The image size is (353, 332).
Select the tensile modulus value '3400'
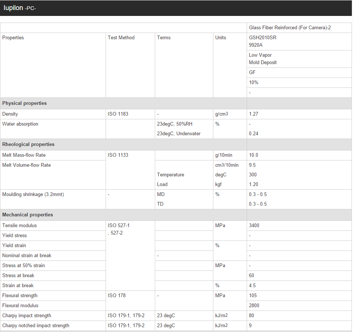(254, 226)
